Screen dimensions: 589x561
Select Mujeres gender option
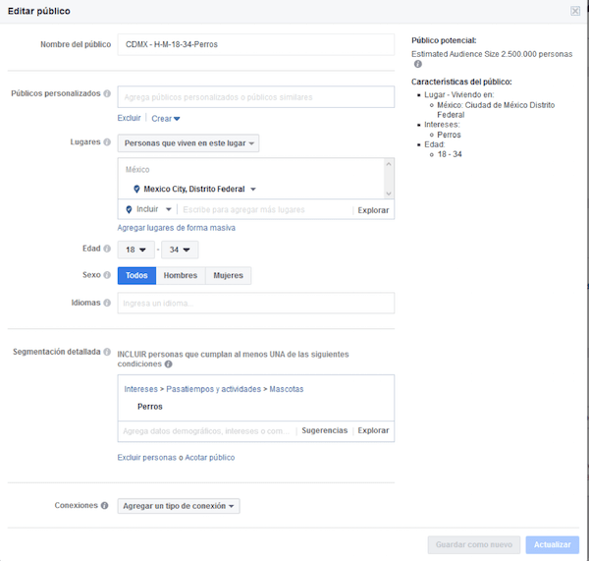click(x=229, y=276)
